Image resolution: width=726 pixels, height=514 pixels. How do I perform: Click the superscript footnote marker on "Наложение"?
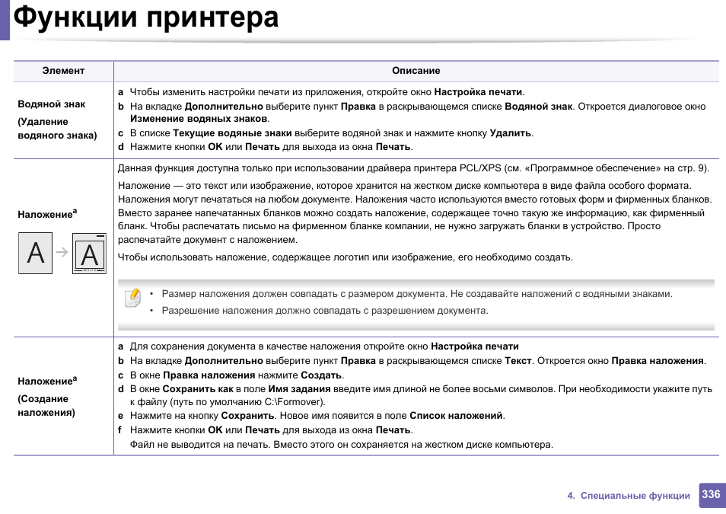pos(74,212)
